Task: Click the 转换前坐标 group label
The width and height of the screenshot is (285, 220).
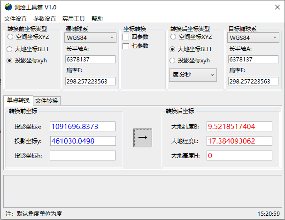Action: [x=23, y=111]
